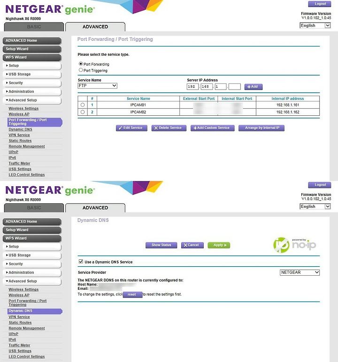Image resolution: width=338 pixels, height=362 pixels.
Task: Click the Delete Service button
Action: pos(169,128)
